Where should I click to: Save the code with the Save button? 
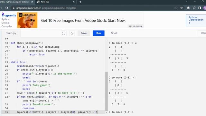(x=84, y=33)
